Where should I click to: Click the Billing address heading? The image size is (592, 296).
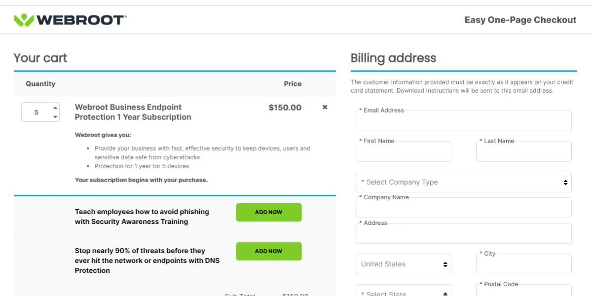pyautogui.click(x=393, y=58)
